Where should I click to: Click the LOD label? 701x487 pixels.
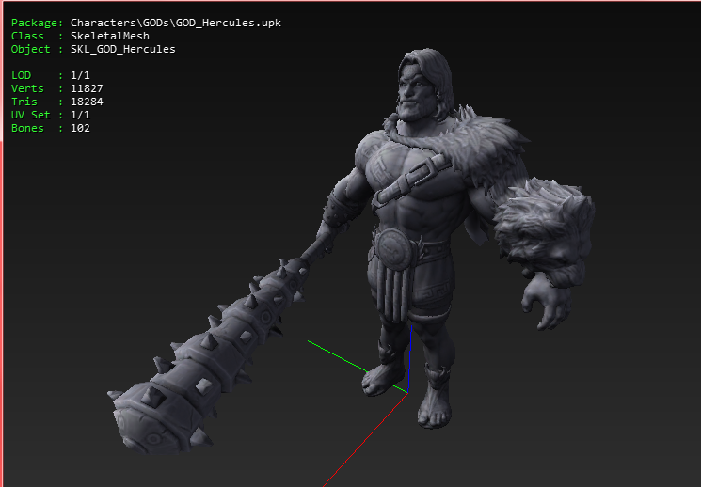pos(21,75)
